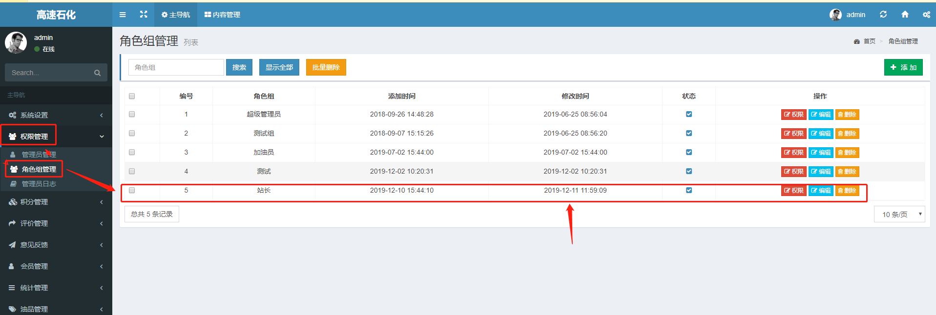Click 权限 button for row 4 测试

(x=794, y=172)
